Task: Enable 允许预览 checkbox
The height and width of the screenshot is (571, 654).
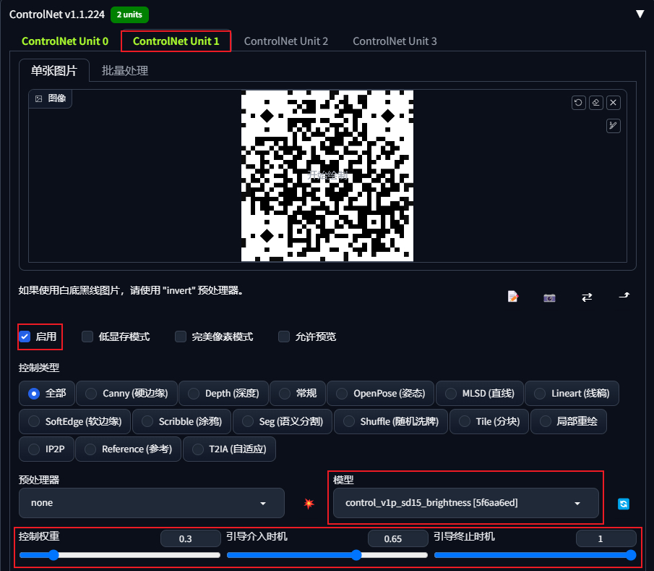Action: [283, 337]
